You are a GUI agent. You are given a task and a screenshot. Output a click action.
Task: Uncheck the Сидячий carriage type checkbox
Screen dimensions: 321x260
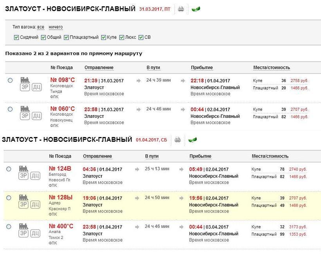pos(16,38)
